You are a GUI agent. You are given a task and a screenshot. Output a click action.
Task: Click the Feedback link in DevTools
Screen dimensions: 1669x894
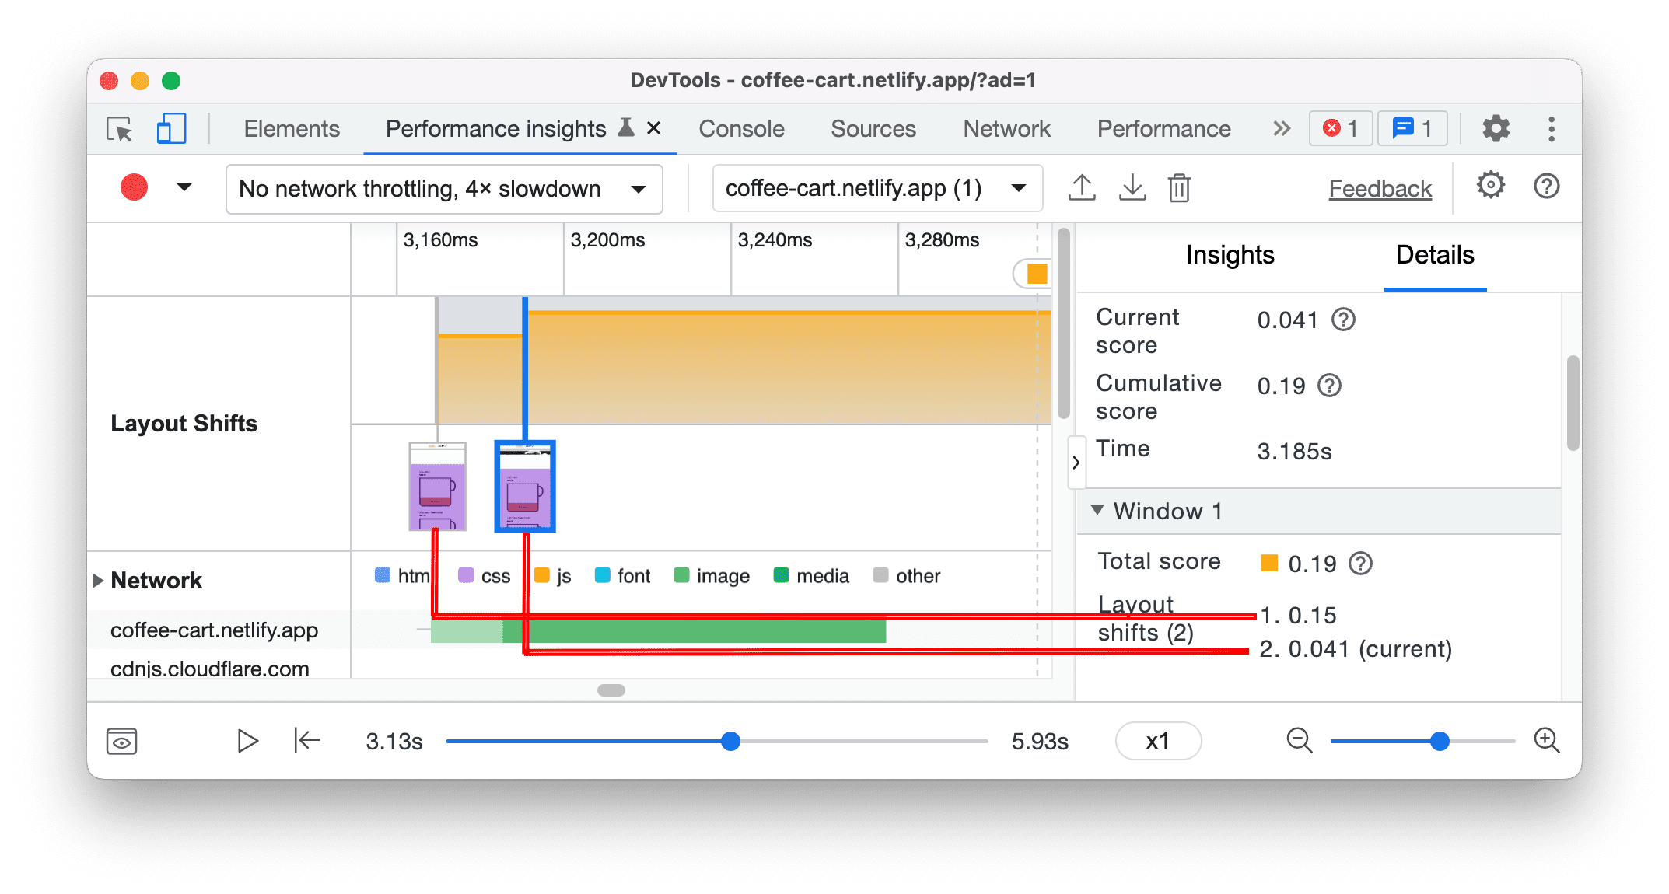coord(1359,187)
